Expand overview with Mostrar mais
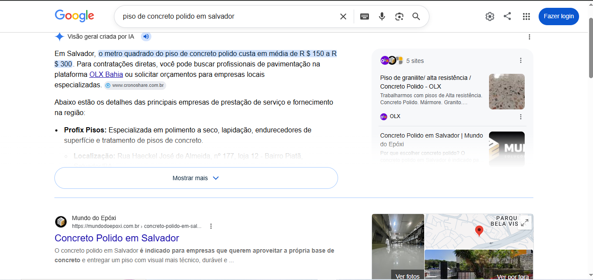Screen dimensions: 593x280 [x=196, y=178]
